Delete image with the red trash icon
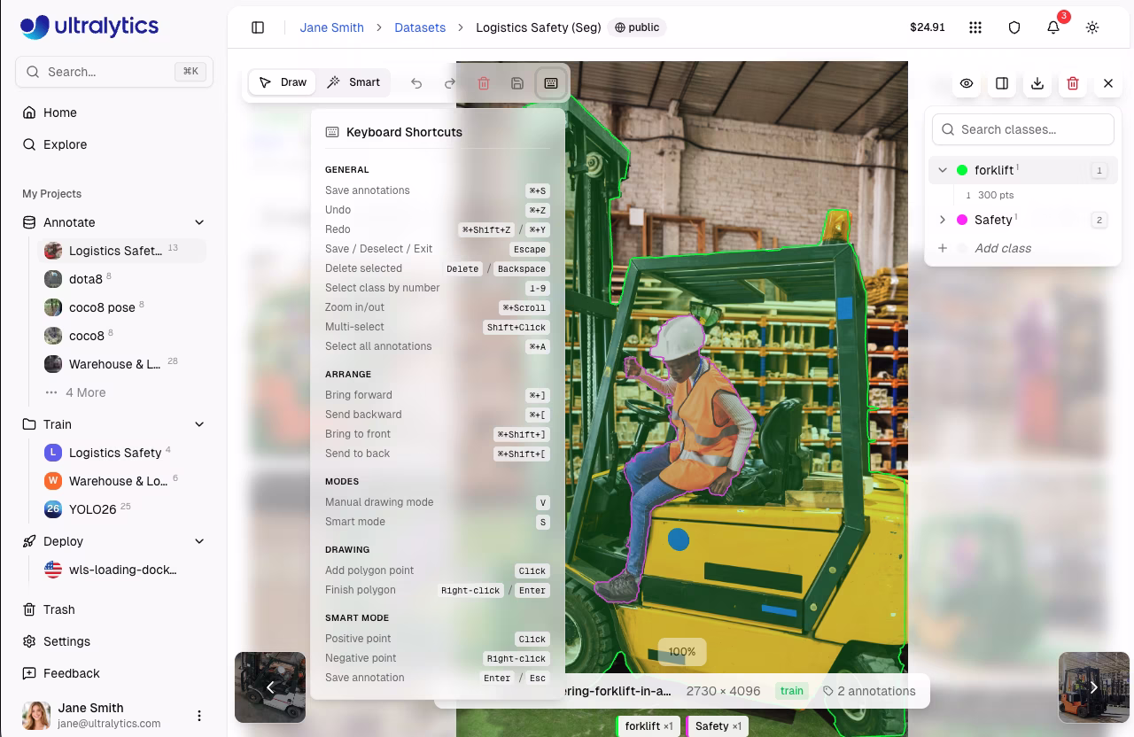 [1073, 83]
